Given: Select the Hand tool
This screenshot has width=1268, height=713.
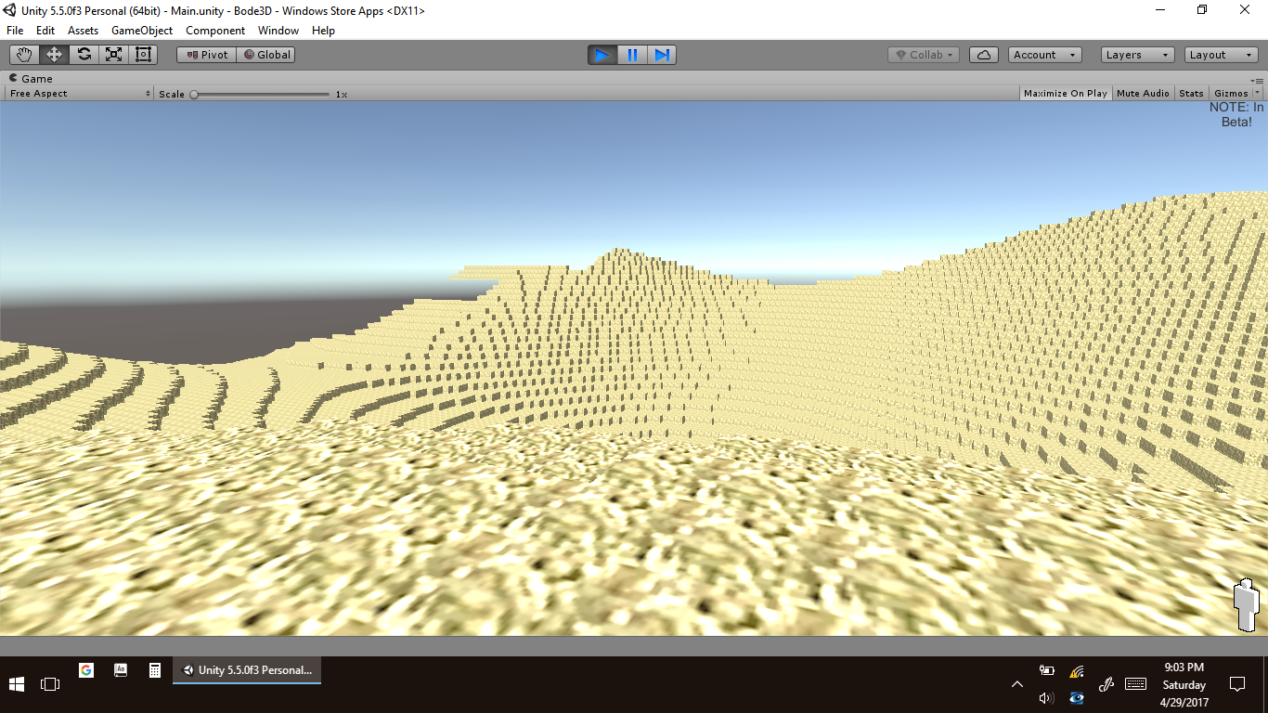Looking at the screenshot, I should point(24,55).
